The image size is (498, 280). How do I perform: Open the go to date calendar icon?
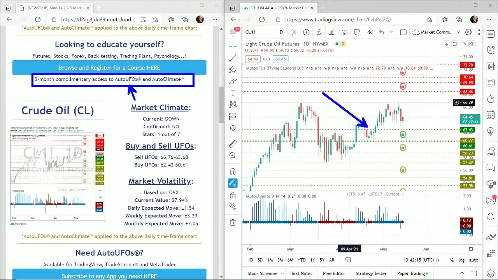pyautogui.click(x=348, y=260)
